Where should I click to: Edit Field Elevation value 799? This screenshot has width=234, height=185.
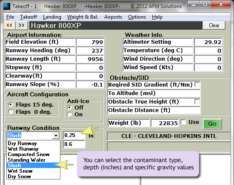pos(90,42)
